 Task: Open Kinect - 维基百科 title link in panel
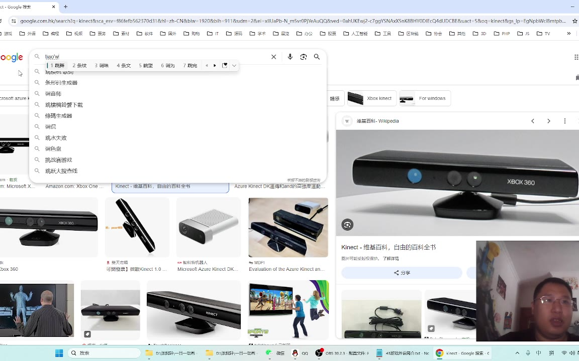[389, 247]
